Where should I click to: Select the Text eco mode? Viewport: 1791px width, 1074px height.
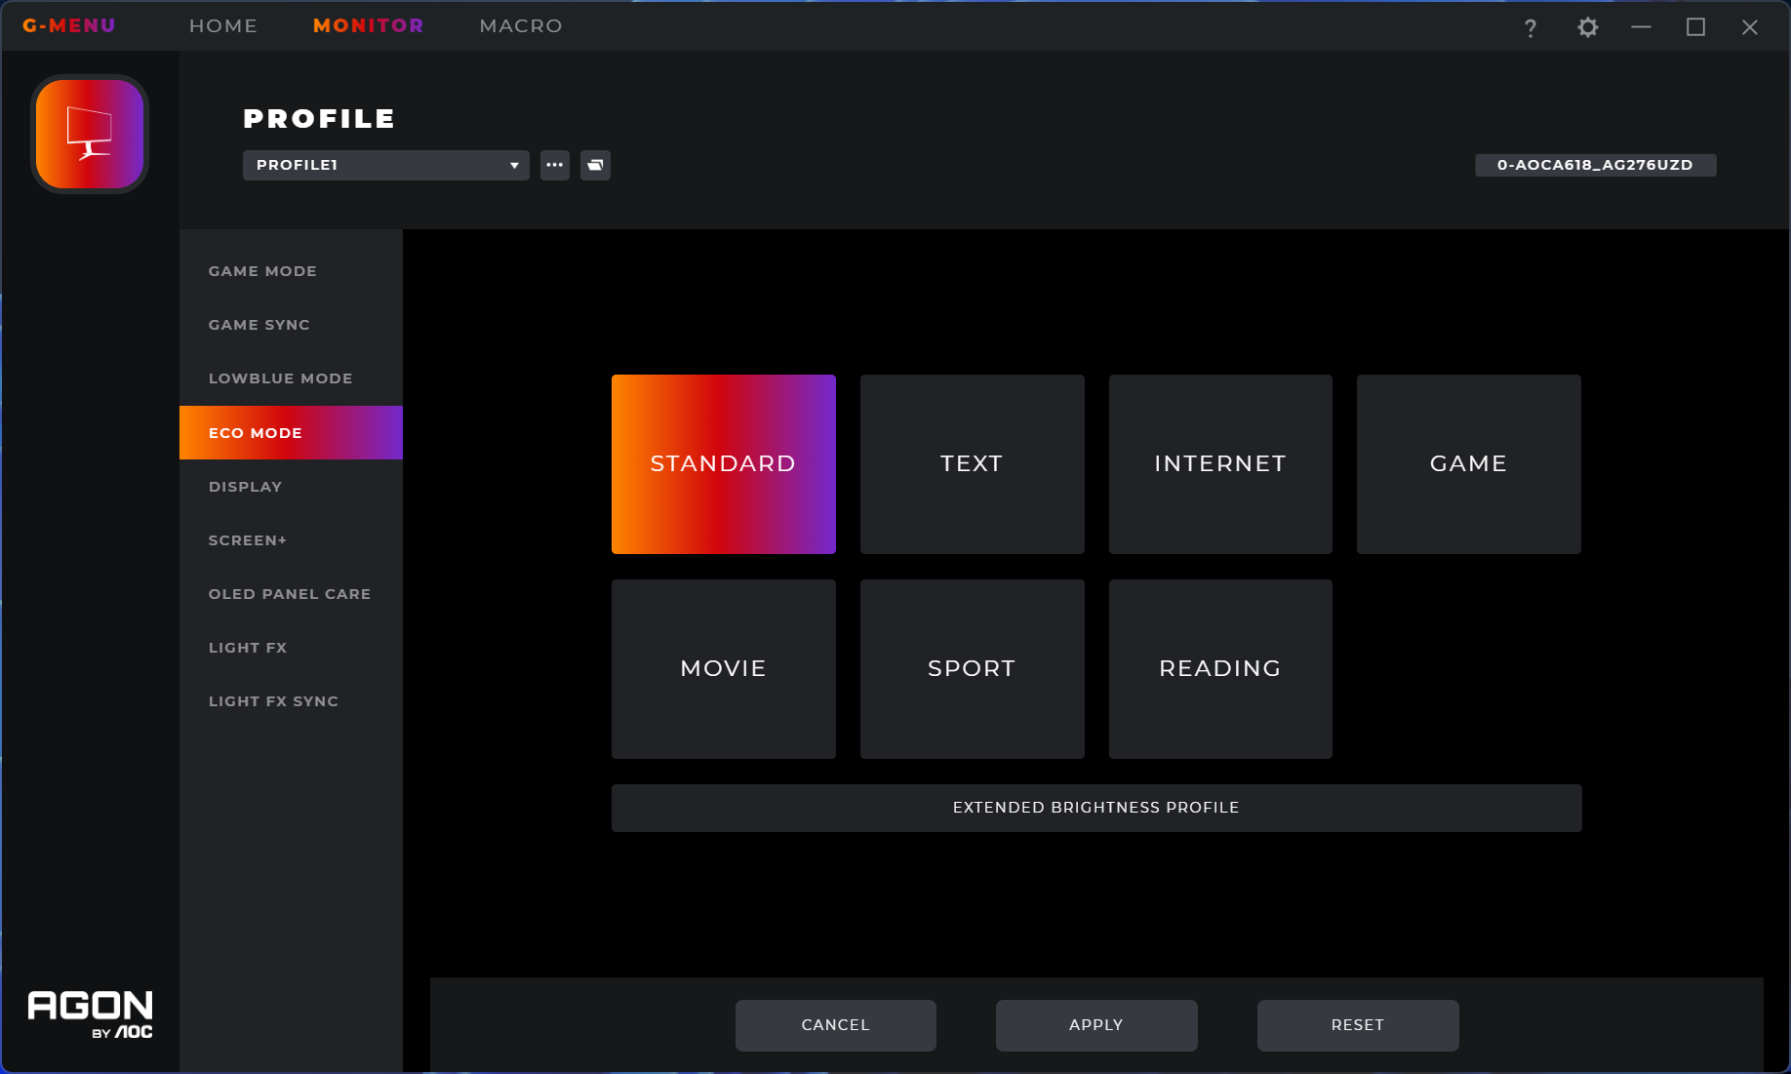coord(972,464)
